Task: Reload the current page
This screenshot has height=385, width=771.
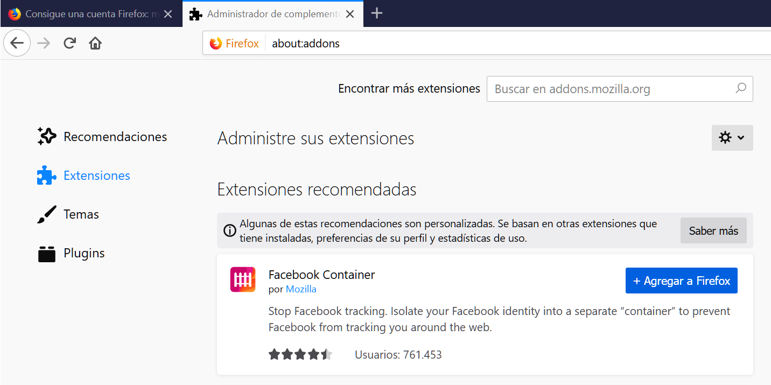Action: point(69,43)
